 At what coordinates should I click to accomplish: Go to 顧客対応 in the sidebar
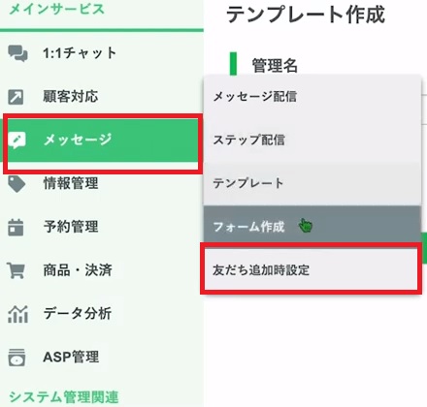click(x=71, y=97)
